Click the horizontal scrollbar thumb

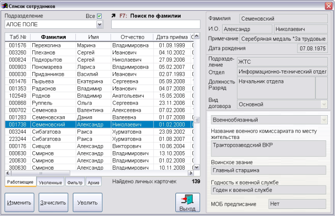(x=41, y=173)
